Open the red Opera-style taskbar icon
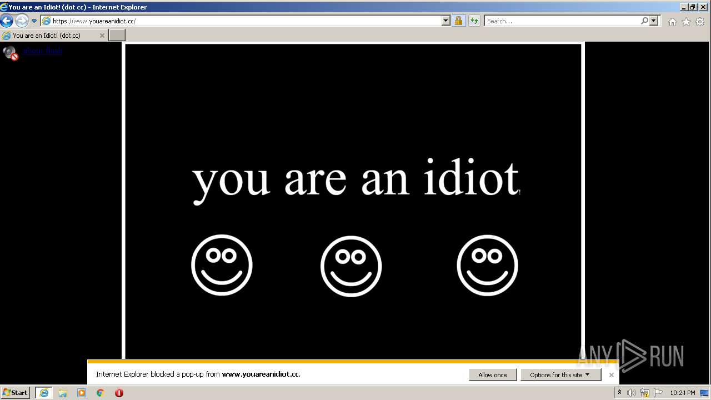Screen dimensions: 711x400 [119, 393]
